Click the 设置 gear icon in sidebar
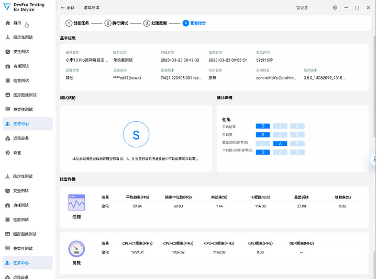 tap(8, 153)
